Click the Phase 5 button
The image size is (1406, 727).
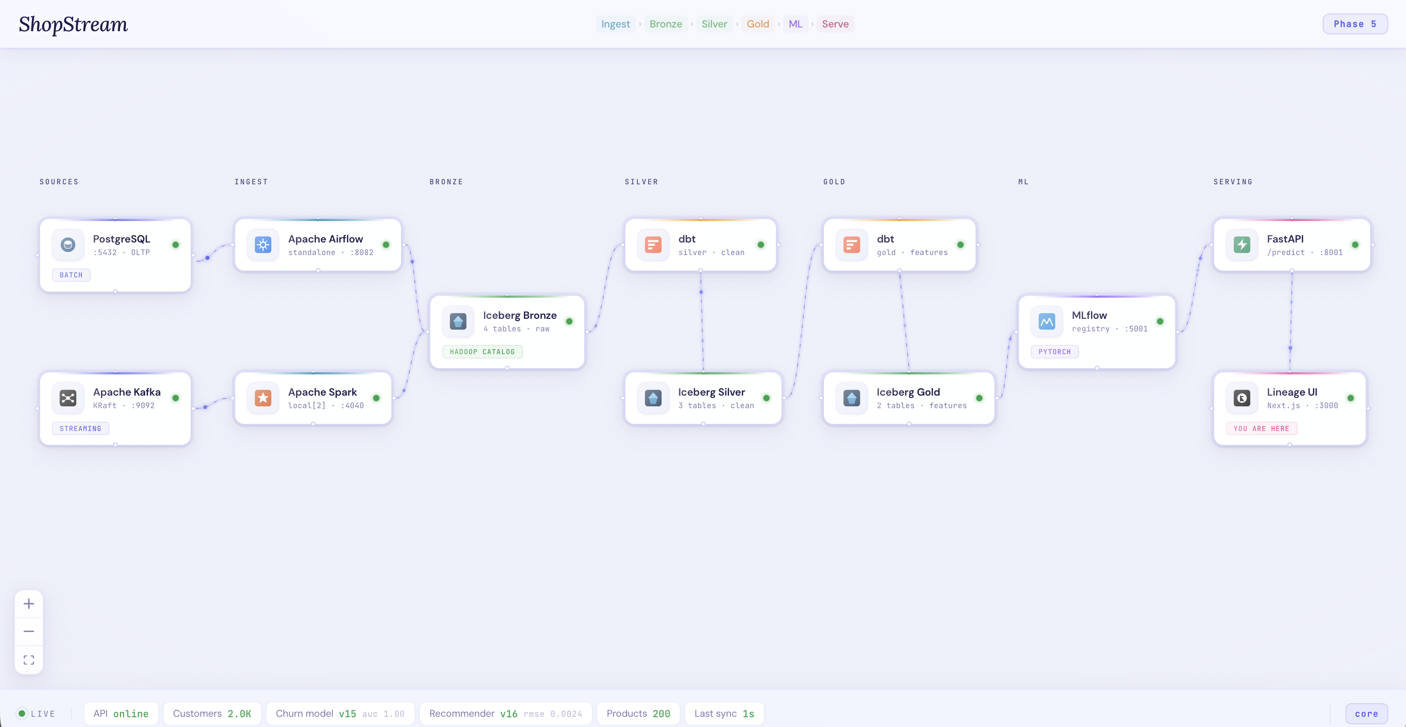[1355, 24]
